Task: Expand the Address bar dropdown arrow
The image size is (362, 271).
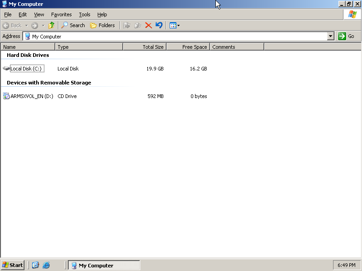Action: (x=330, y=36)
